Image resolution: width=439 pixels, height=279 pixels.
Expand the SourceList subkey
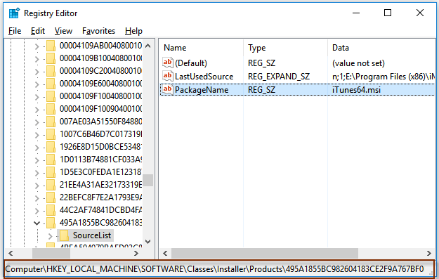tap(50, 236)
